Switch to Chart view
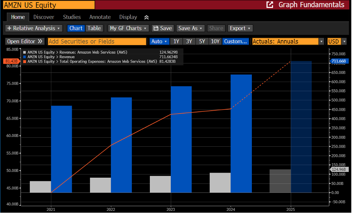The width and height of the screenshot is (352, 213). (x=76, y=28)
